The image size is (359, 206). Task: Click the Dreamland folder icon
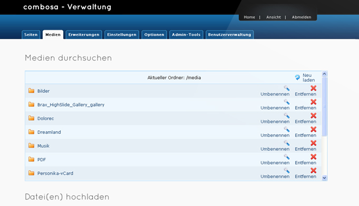click(32, 132)
